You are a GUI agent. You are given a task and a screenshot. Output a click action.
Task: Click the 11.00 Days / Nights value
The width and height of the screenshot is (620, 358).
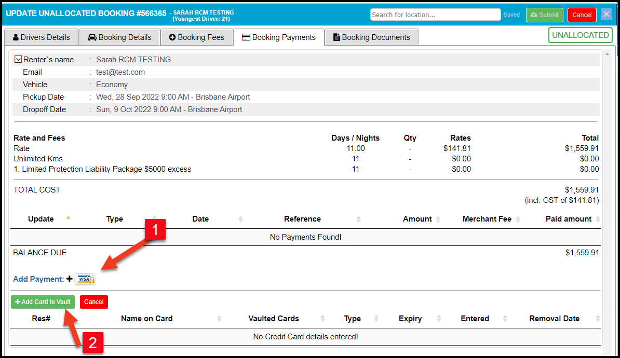(356, 148)
